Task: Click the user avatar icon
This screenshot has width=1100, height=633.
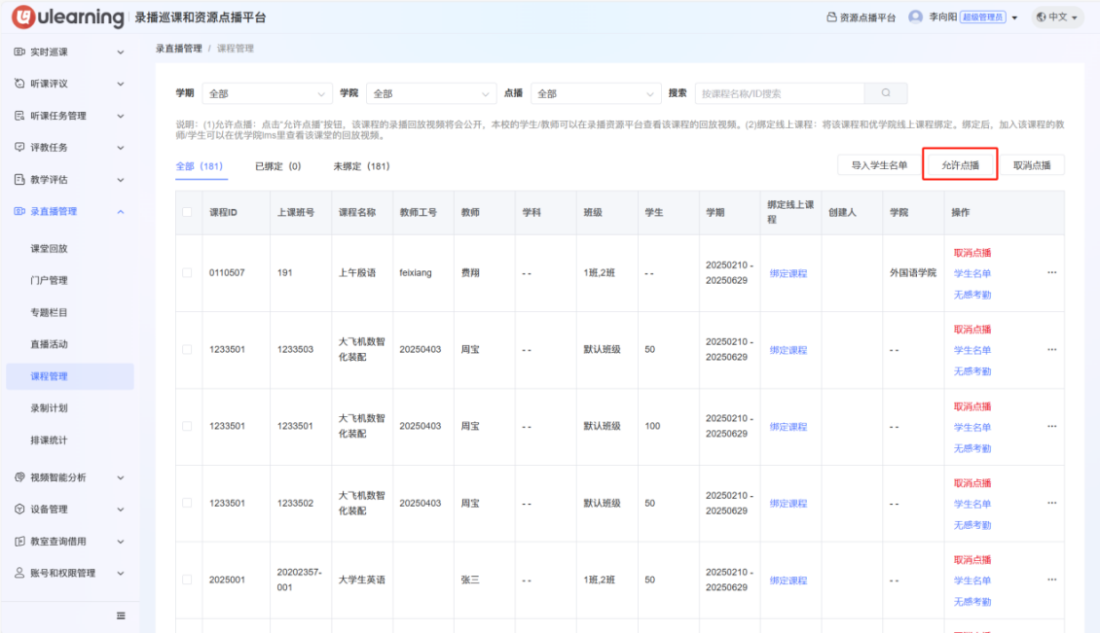Action: [915, 18]
